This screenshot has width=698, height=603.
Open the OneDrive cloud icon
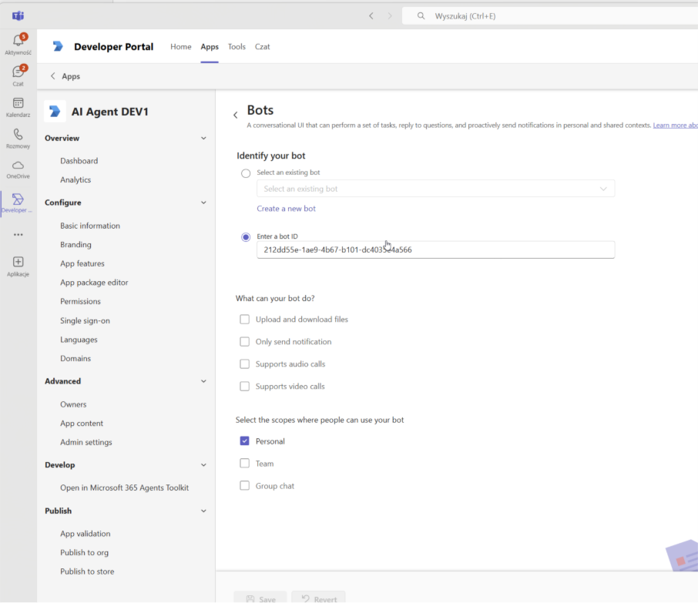[x=18, y=166]
